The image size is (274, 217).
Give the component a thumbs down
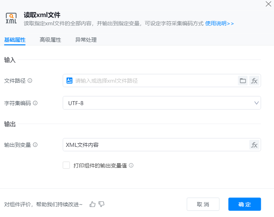point(102,204)
